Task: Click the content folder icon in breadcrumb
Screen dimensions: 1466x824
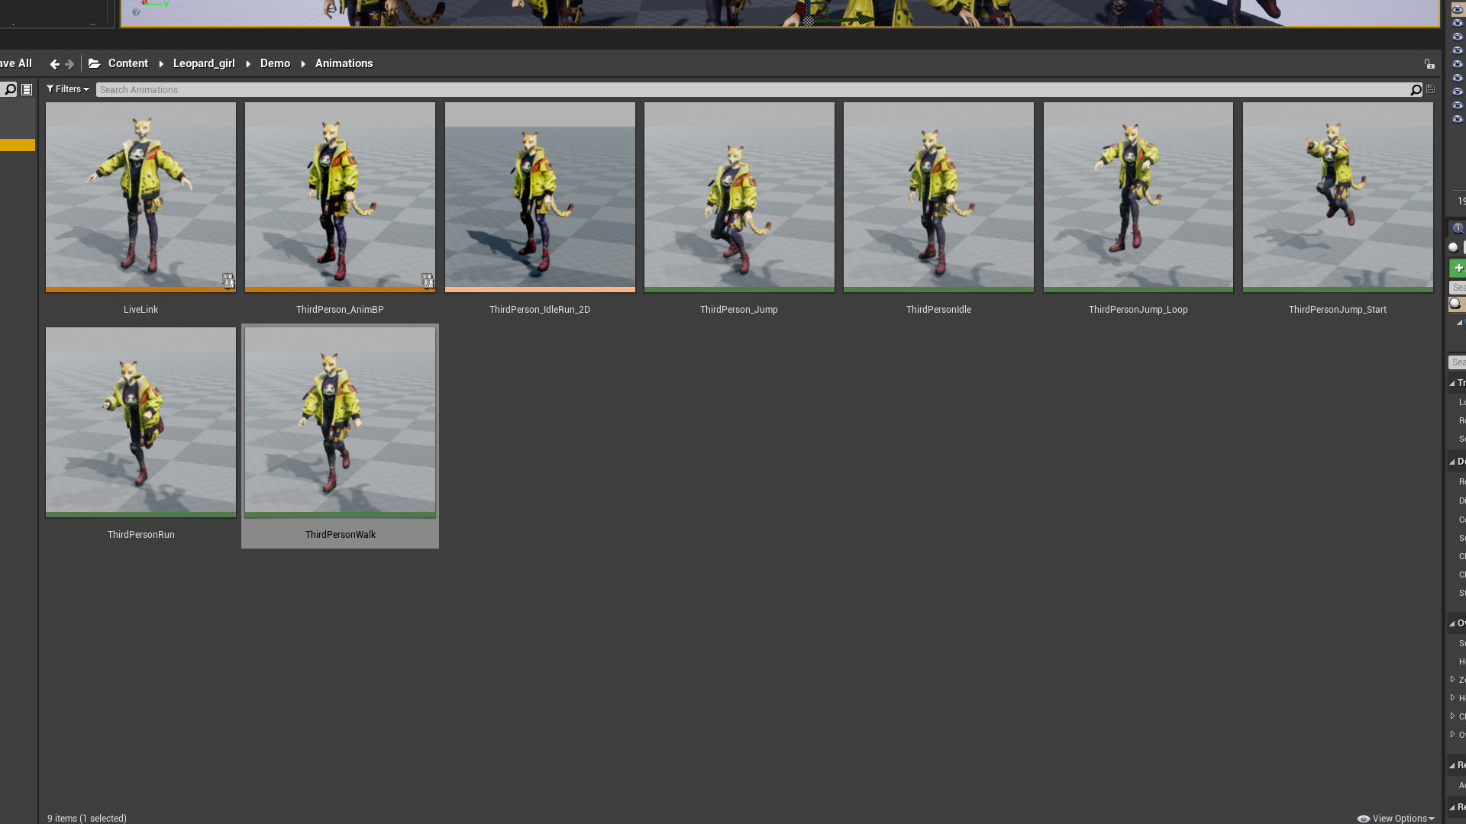Action: click(x=94, y=63)
